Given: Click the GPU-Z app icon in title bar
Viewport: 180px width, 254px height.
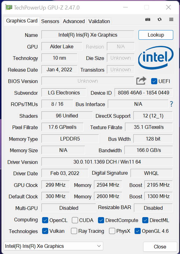Looking at the screenshot, I should click(x=9, y=7).
